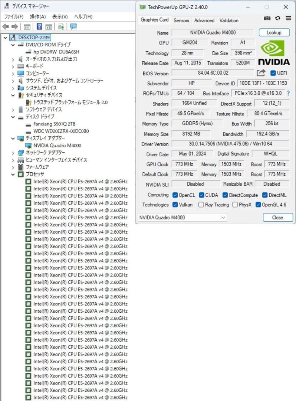Select NVIDIA Quadro M4000 in Device Manager tree
296x401 pixels.
click(57, 145)
